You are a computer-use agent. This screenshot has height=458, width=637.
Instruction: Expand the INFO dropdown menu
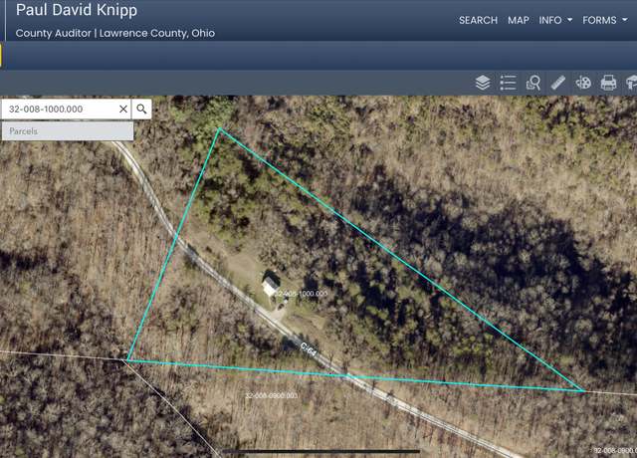(555, 20)
